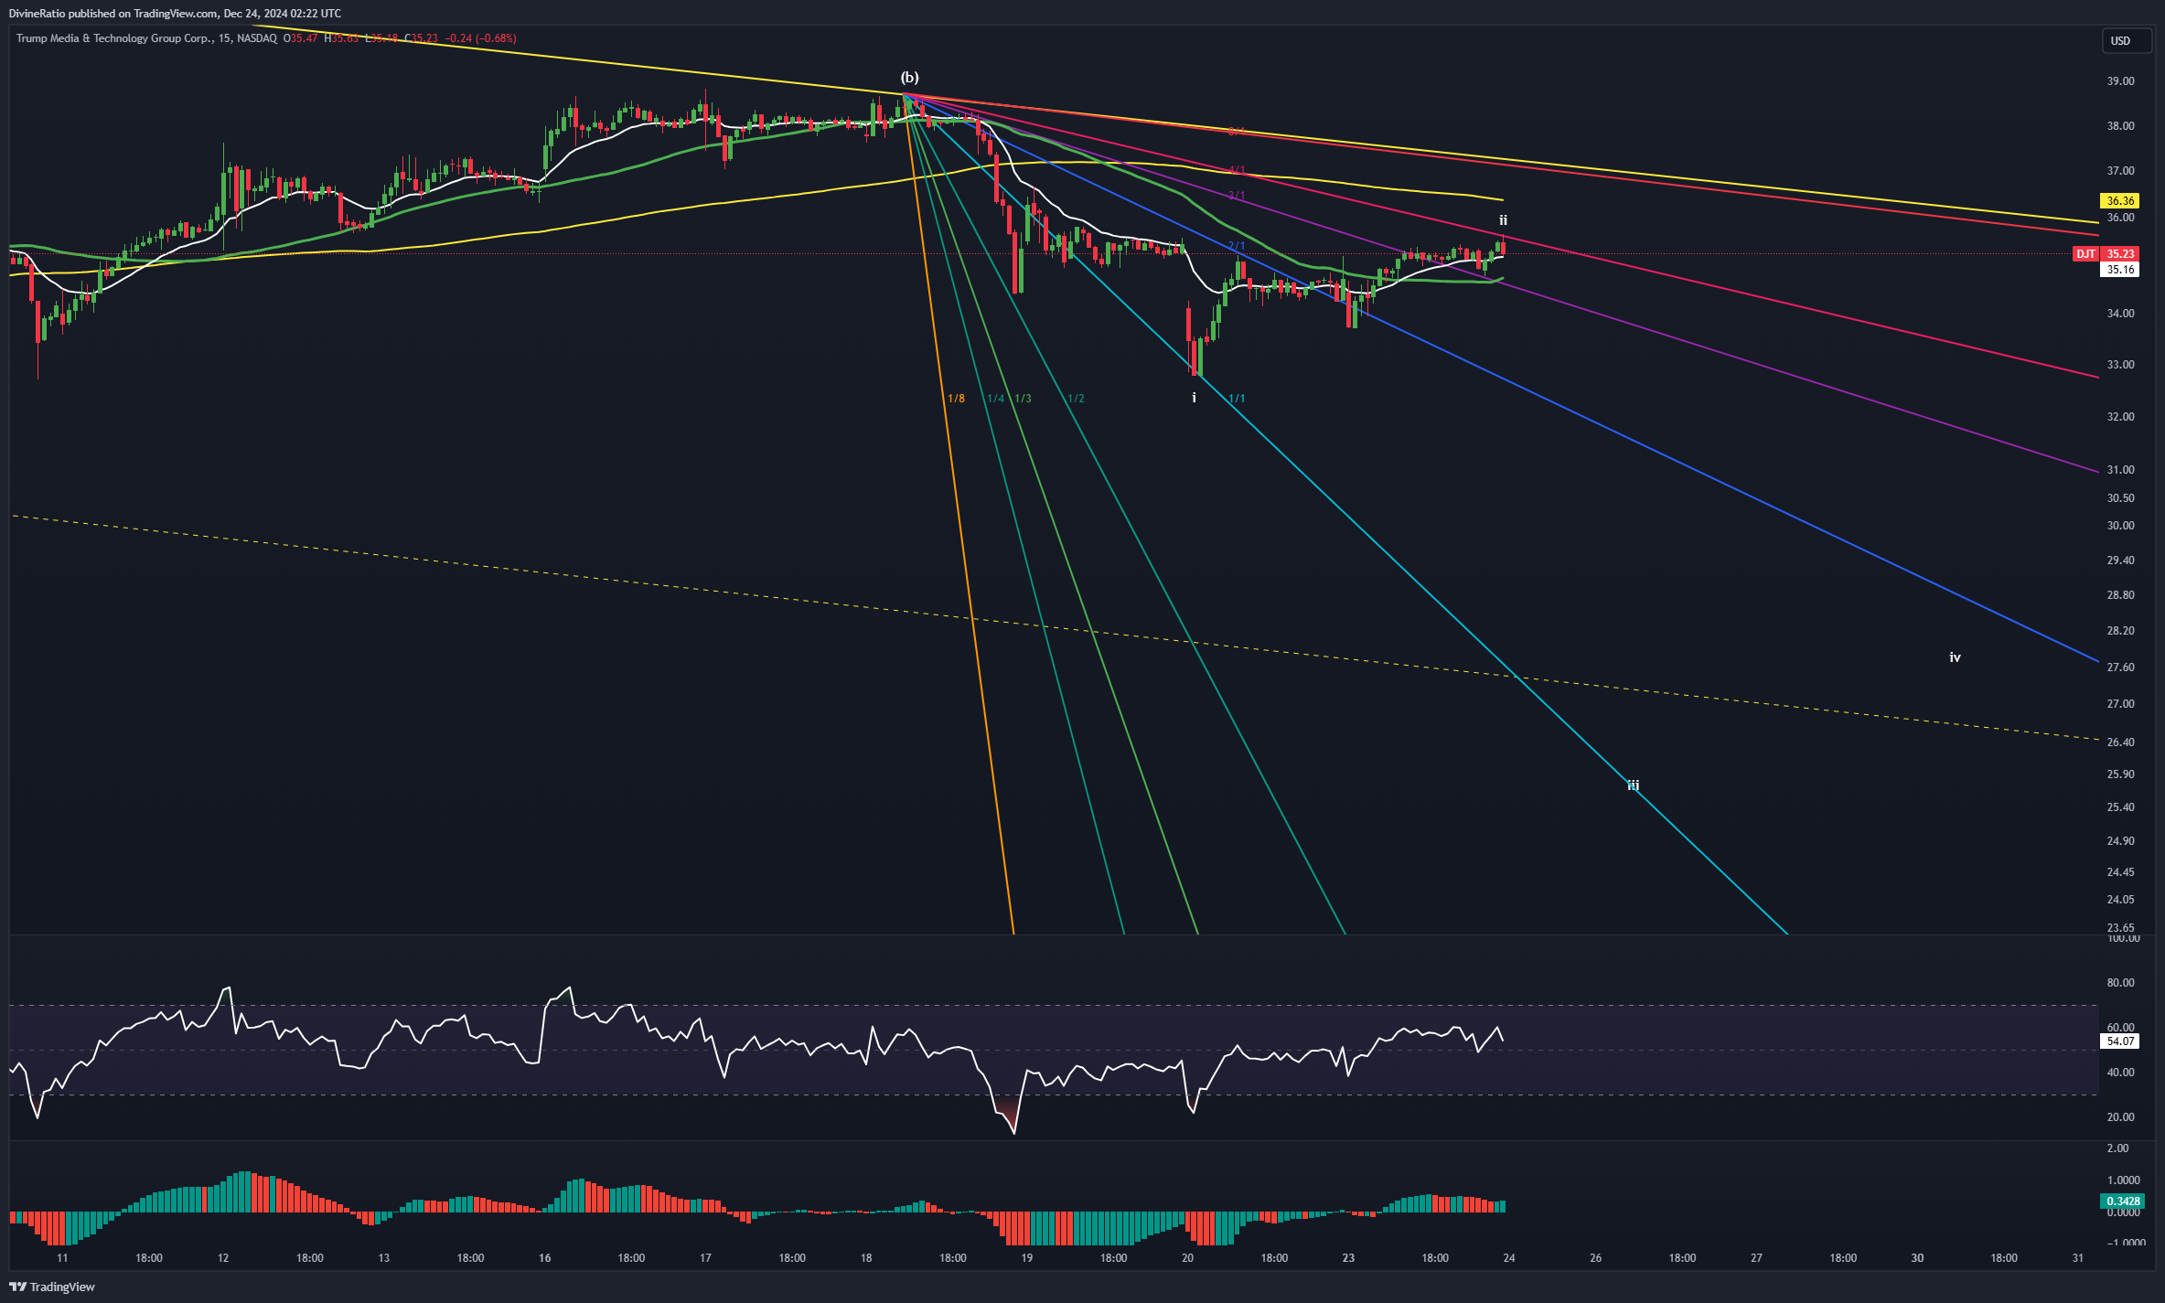Click the 1/3 Gann fan label

(x=1023, y=399)
